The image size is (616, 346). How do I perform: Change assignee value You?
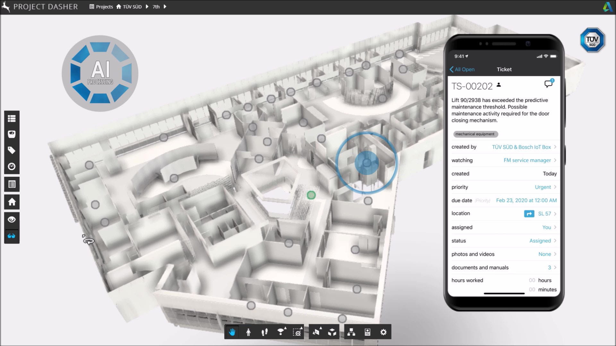pos(547,227)
